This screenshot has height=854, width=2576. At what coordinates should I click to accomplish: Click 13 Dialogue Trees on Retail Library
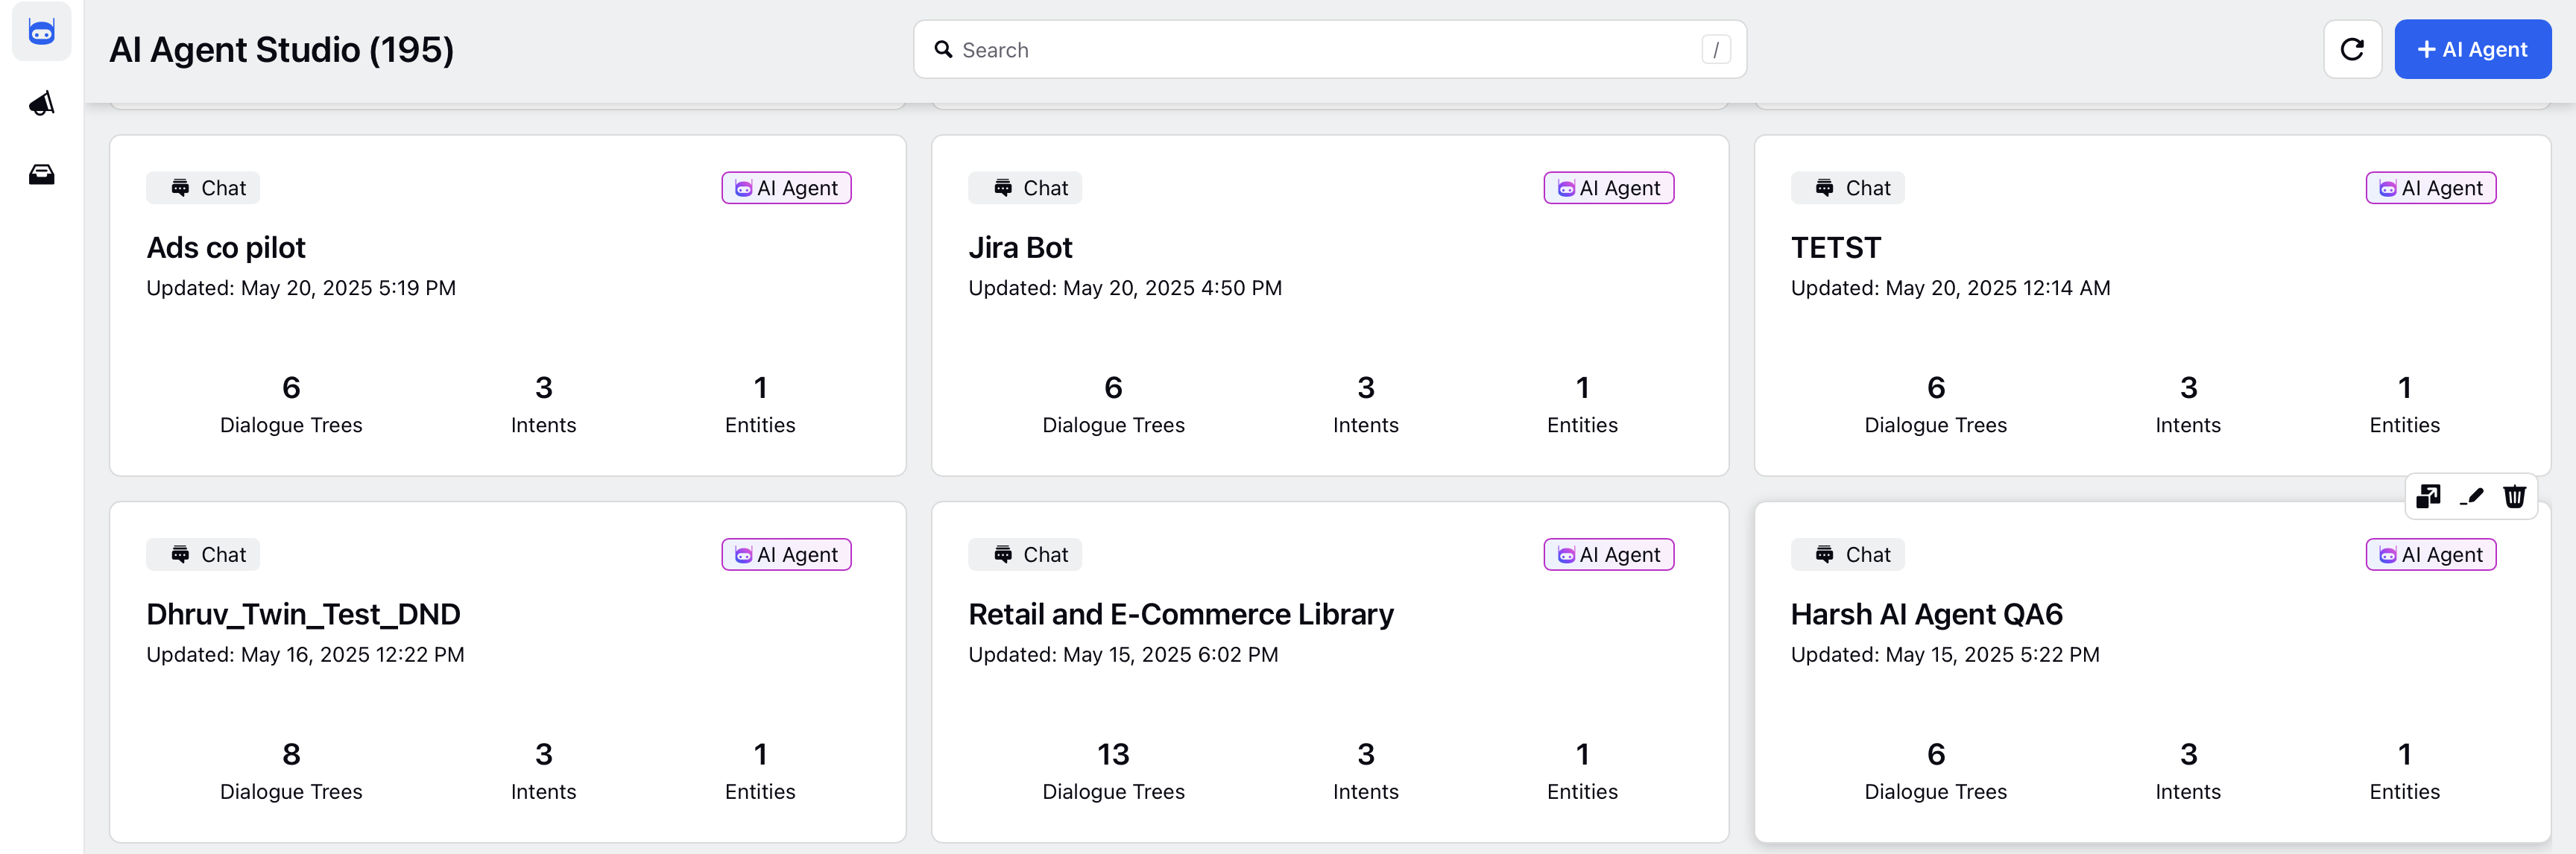click(1113, 771)
